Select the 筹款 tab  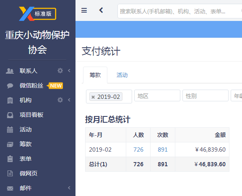click(95, 75)
